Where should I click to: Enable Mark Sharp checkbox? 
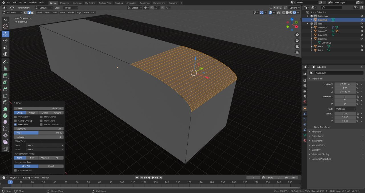click(41, 121)
